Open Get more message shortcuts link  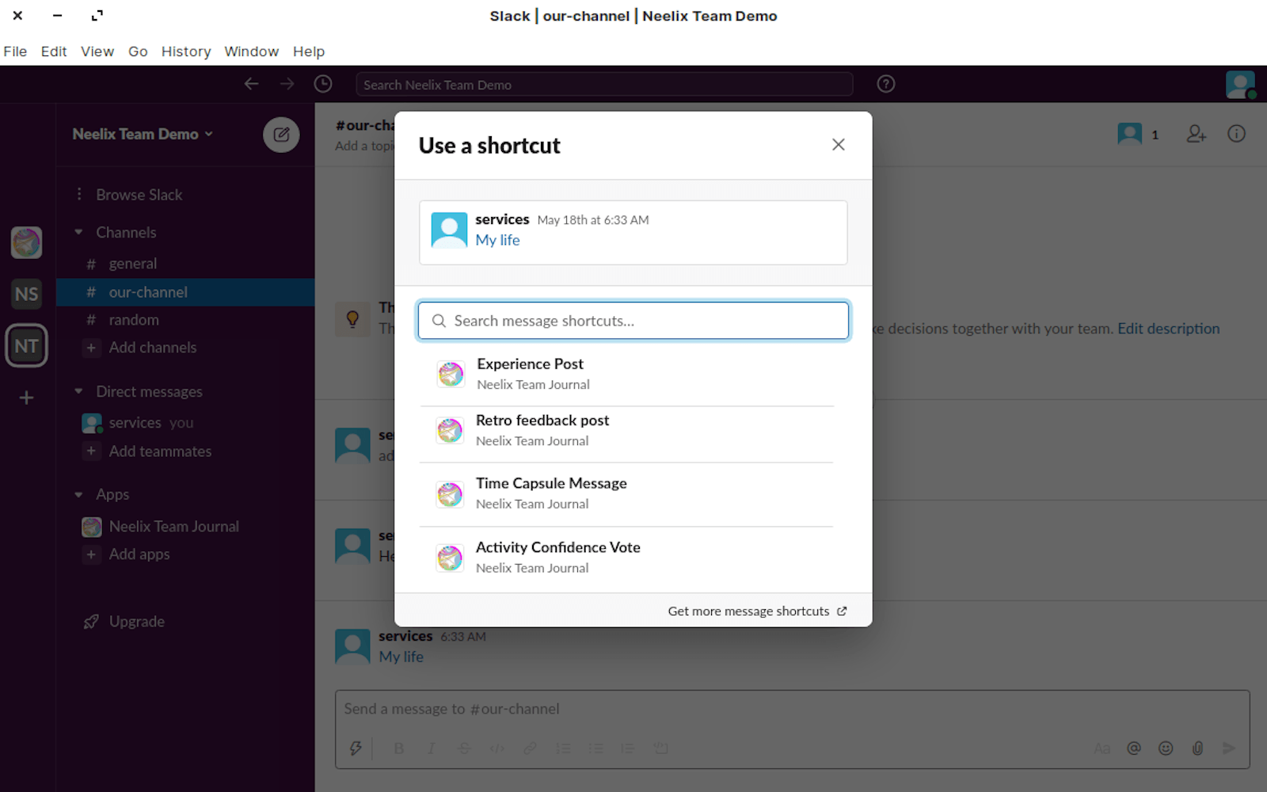(x=757, y=611)
